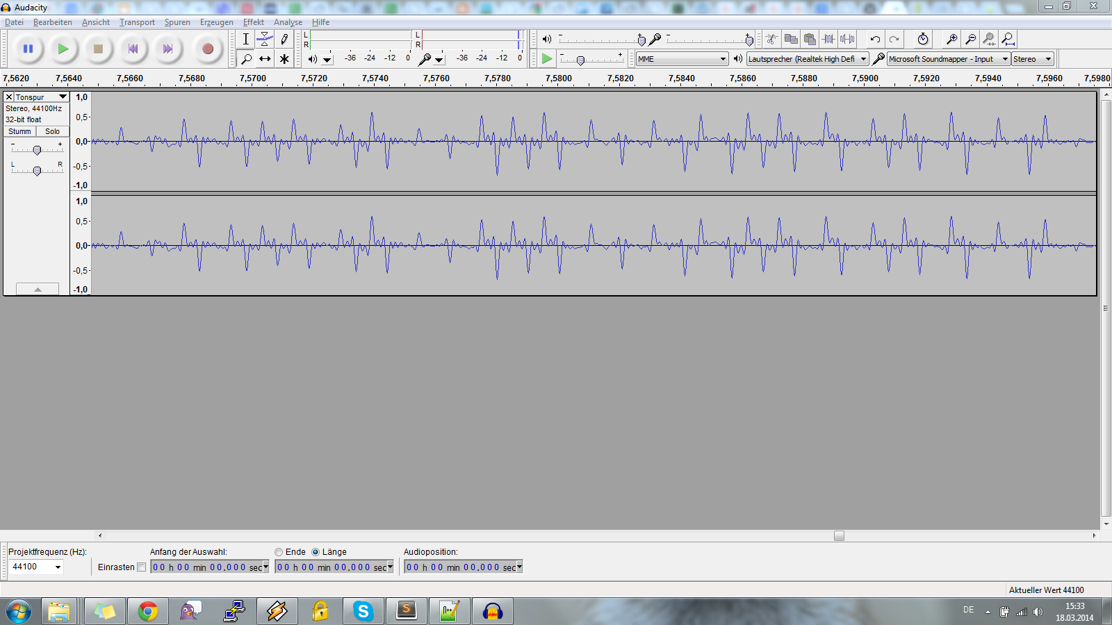This screenshot has height=625, width=1112.
Task: Open the Bearbeiten menu
Action: click(52, 22)
